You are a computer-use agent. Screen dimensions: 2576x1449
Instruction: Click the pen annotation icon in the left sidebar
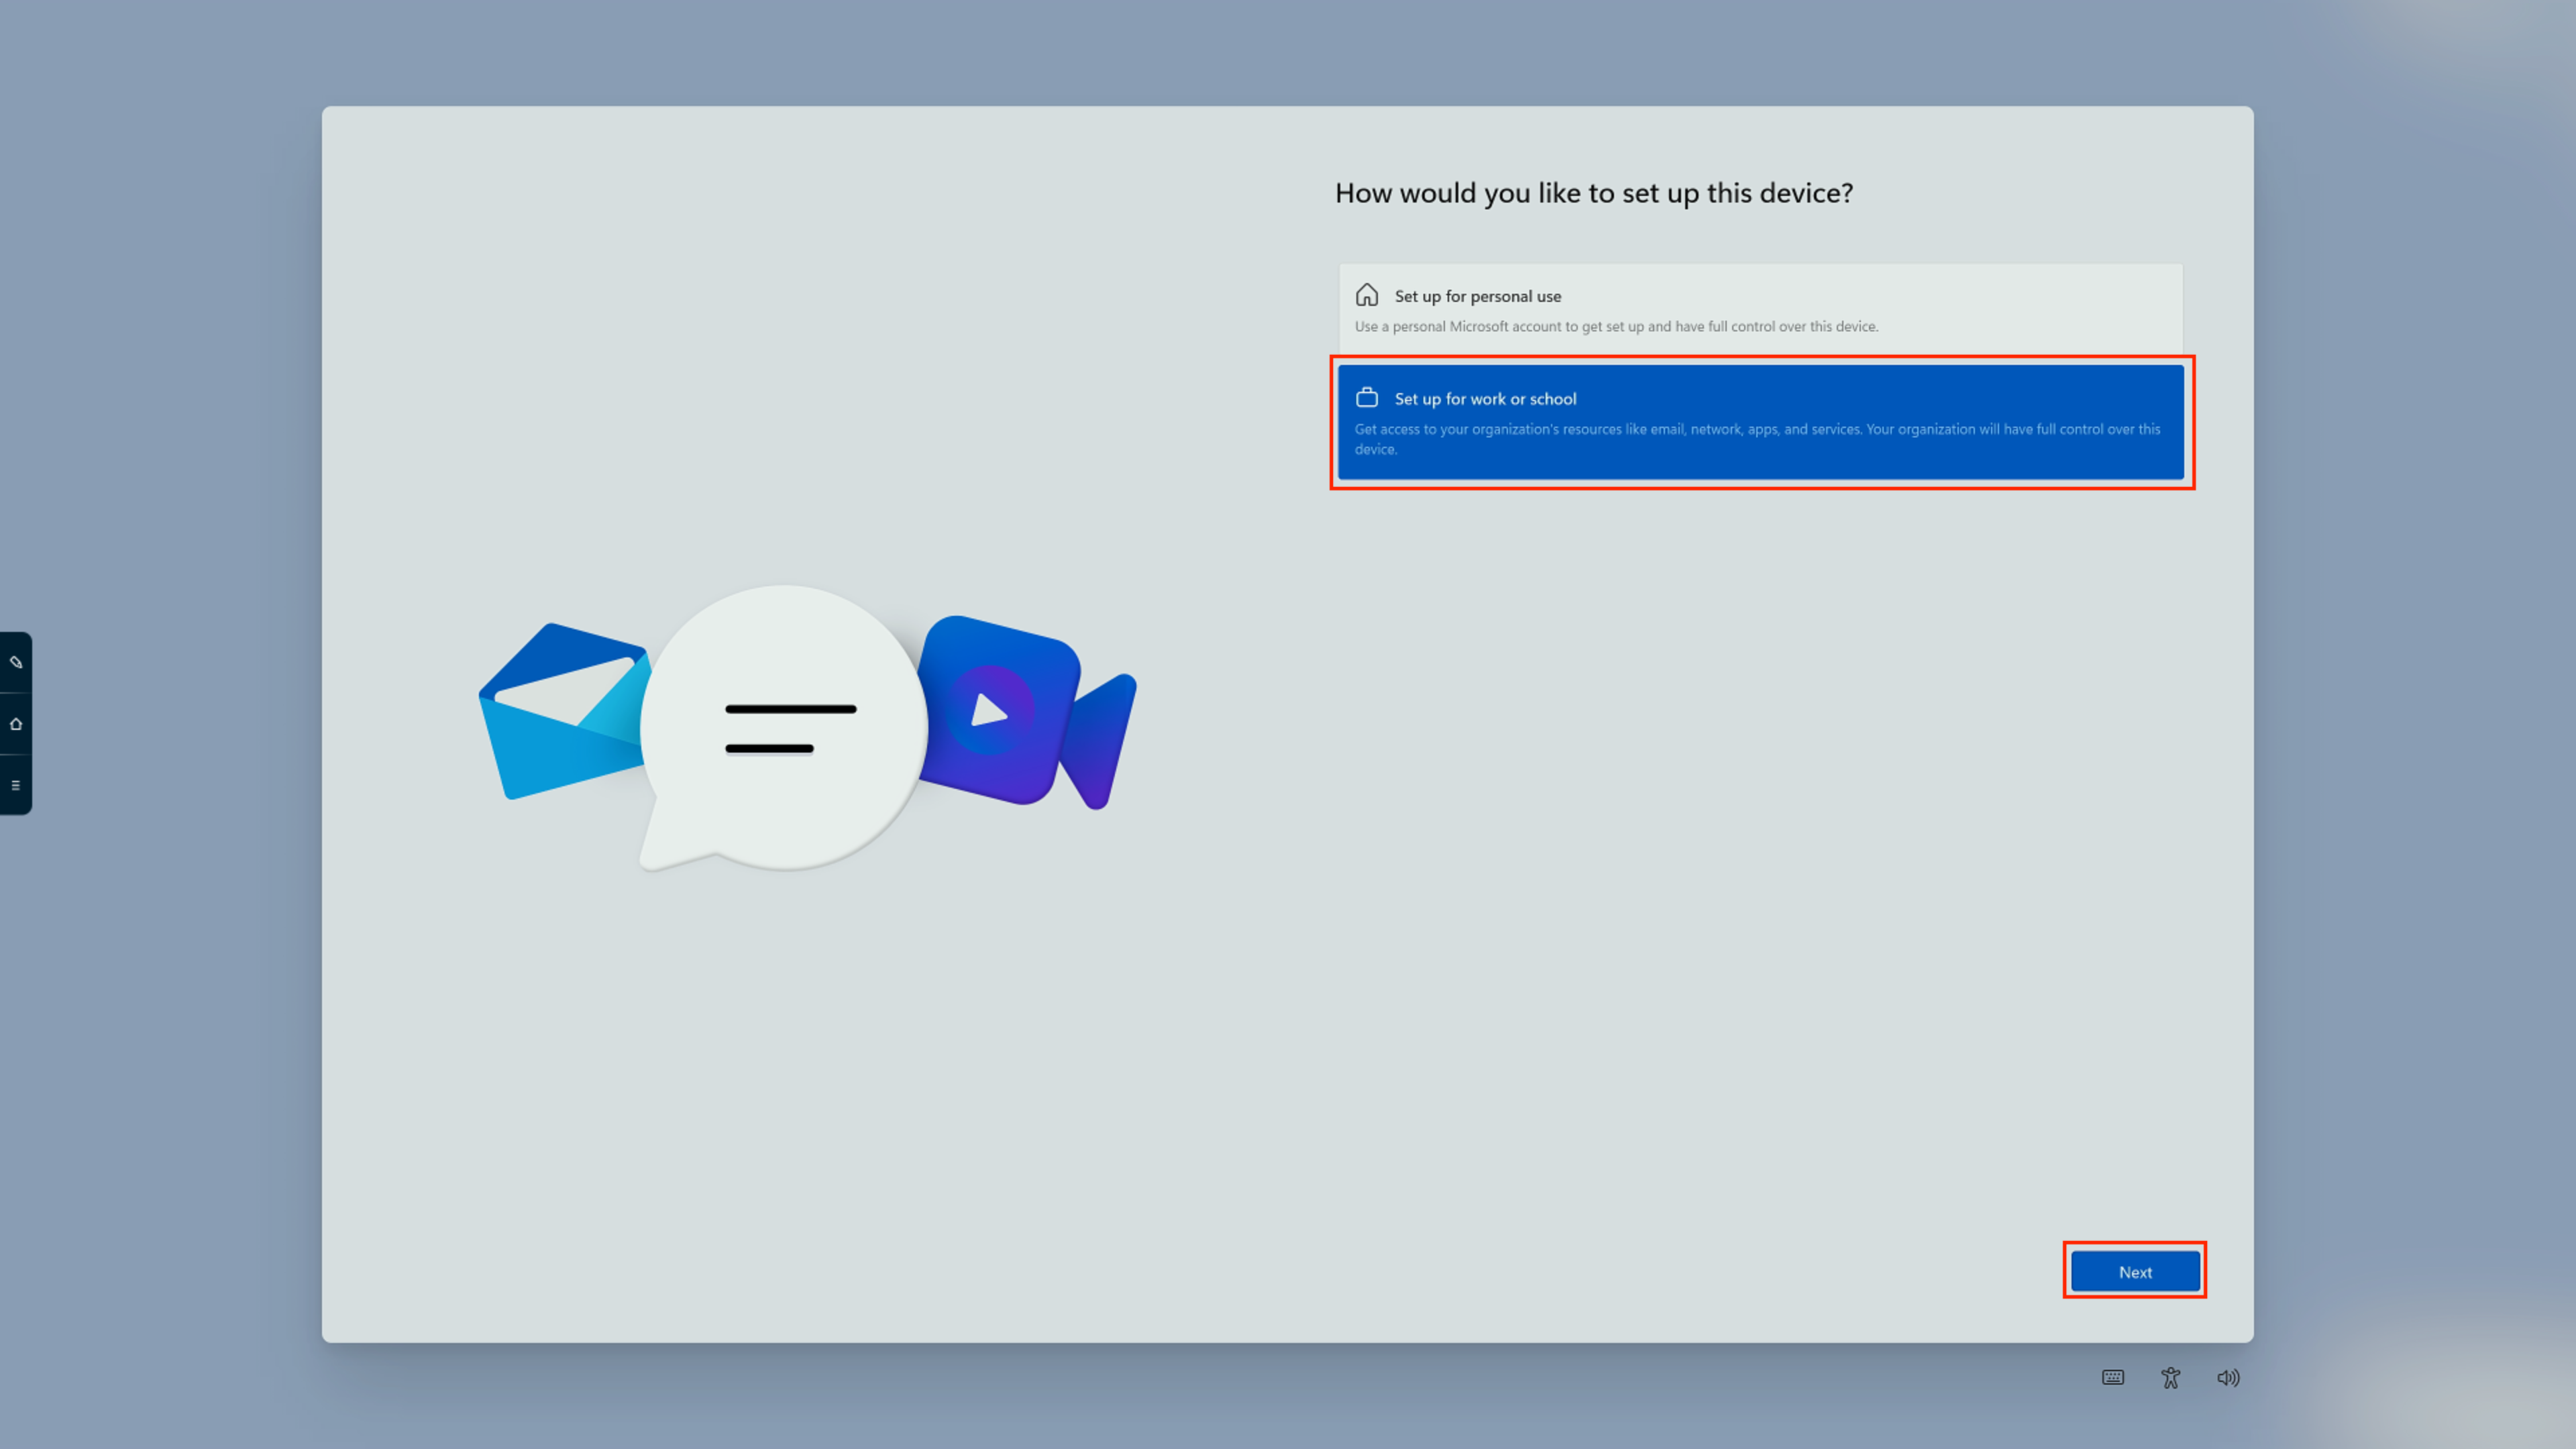pos(16,662)
